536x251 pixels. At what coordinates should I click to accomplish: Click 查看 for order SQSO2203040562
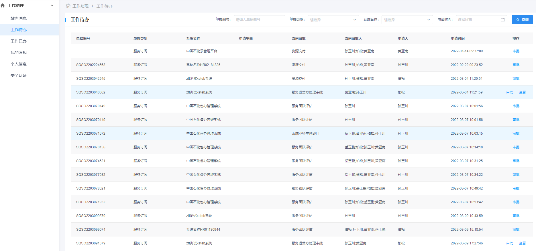point(522,92)
